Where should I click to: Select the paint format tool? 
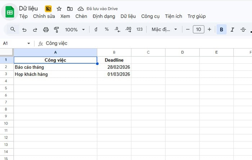click(x=56, y=29)
